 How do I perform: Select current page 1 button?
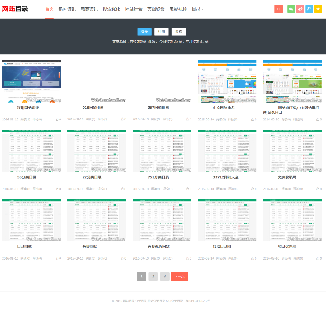pyautogui.click(x=141, y=276)
